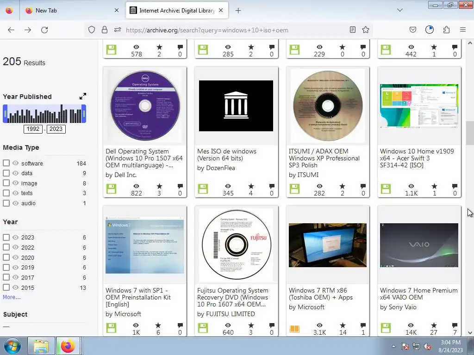
Task: Open File Explorer from taskbar
Action: (41, 346)
